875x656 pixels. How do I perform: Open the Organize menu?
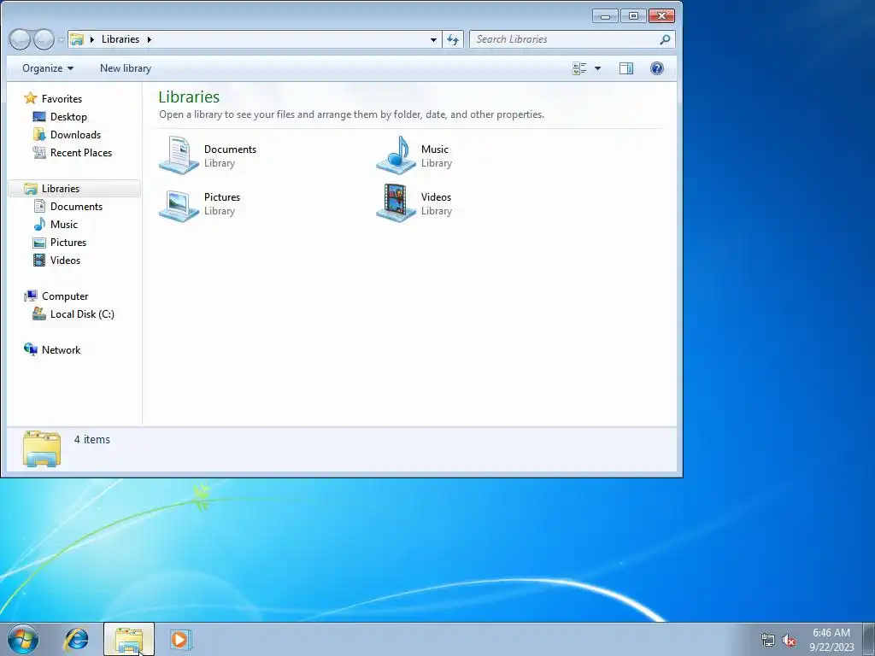tap(48, 68)
